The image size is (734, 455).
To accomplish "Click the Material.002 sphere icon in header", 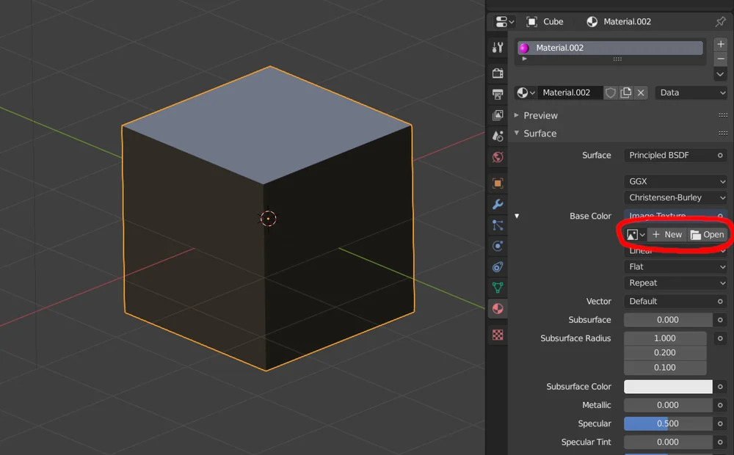I will click(592, 21).
